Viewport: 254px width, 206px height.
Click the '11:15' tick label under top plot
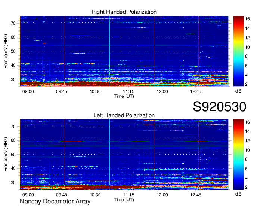128,91
